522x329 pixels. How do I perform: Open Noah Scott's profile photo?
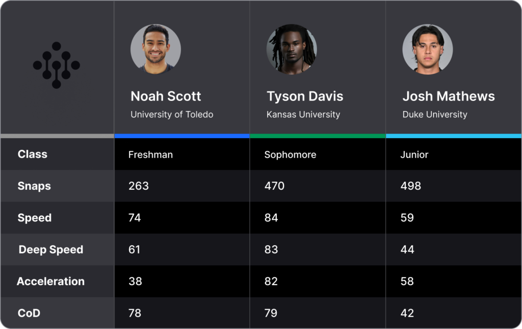(155, 49)
